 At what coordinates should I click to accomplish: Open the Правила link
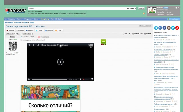click(x=76, y=13)
